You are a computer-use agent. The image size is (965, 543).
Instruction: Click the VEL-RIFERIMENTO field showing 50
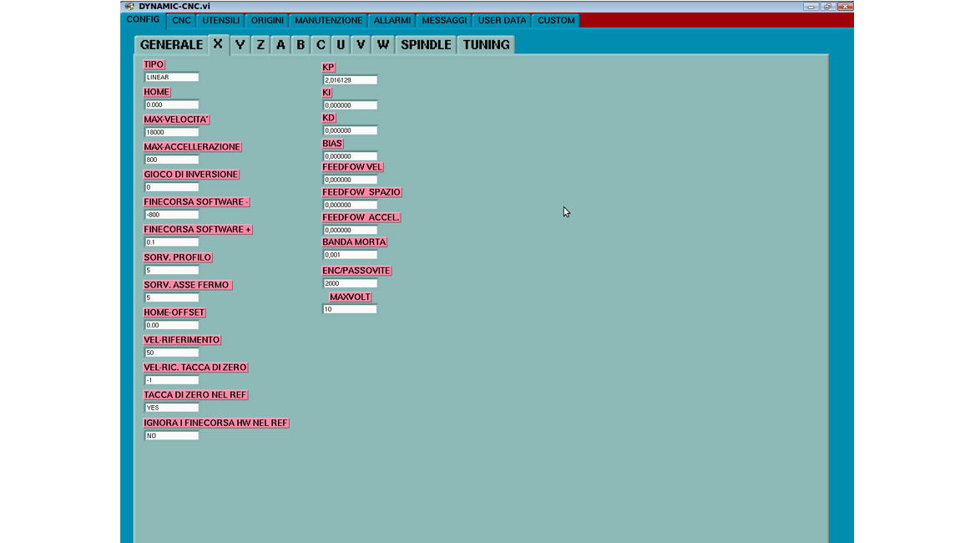pyautogui.click(x=172, y=353)
